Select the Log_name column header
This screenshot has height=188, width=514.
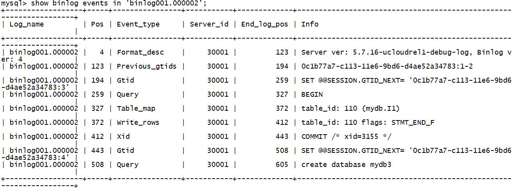[x=27, y=24]
